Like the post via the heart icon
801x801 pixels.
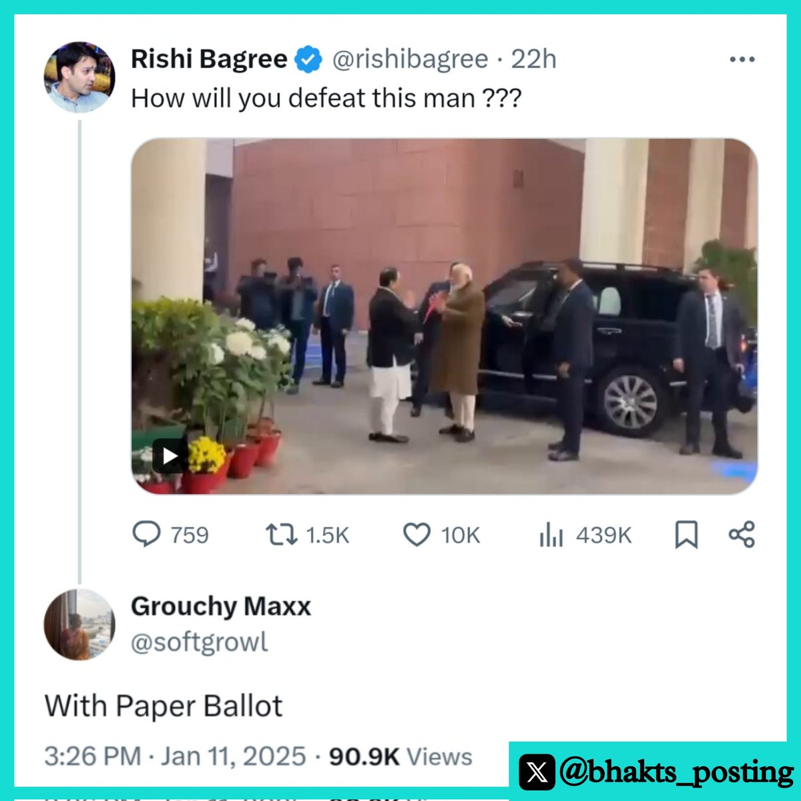417,535
